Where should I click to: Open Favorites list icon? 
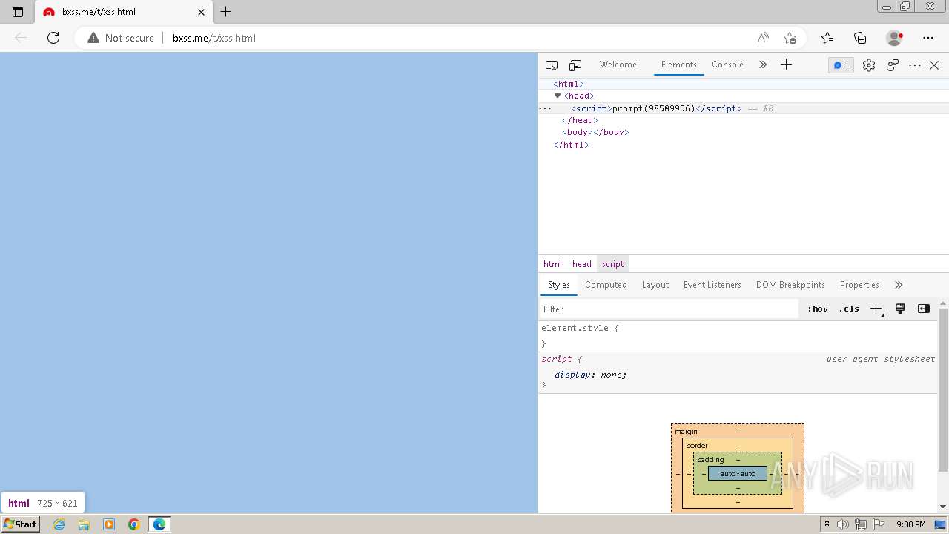click(x=827, y=38)
